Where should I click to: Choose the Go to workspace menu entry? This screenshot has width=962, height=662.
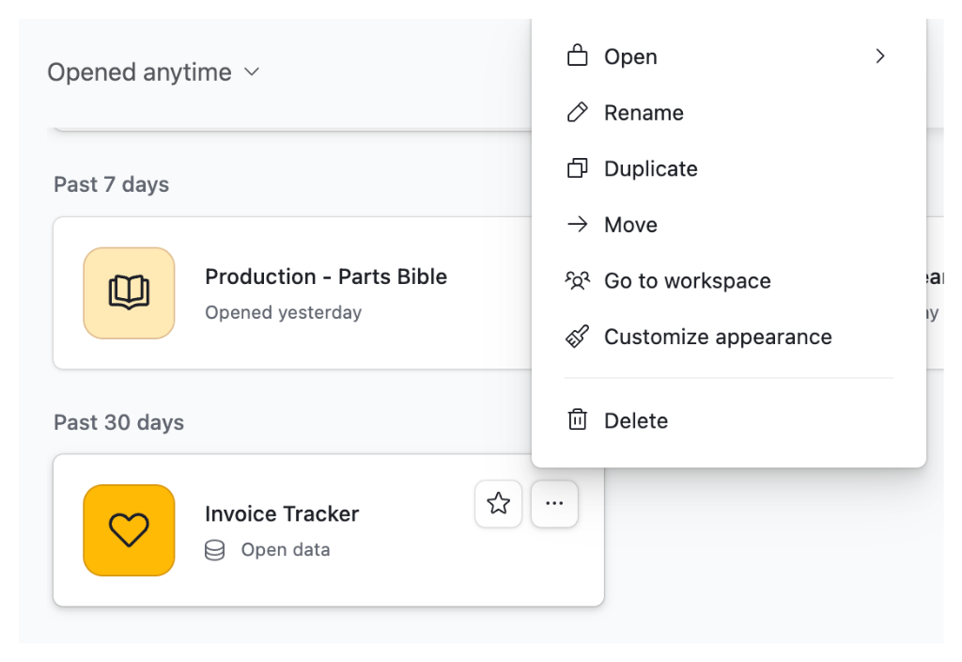tap(687, 281)
